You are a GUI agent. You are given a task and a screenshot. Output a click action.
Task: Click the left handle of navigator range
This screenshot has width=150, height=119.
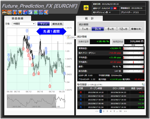click(56, 101)
